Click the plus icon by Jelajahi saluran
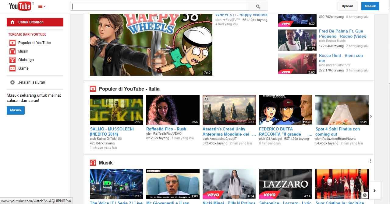Screen dimensions: 390x204 (12, 82)
